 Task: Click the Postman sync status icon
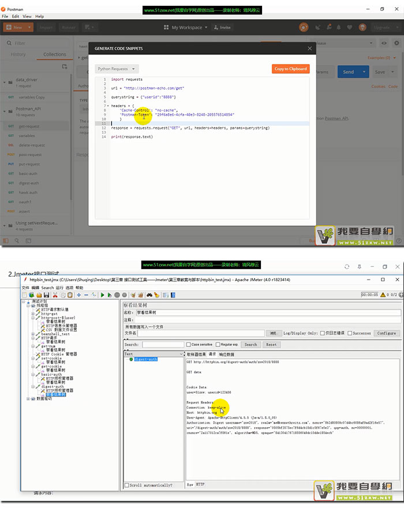tap(304, 27)
